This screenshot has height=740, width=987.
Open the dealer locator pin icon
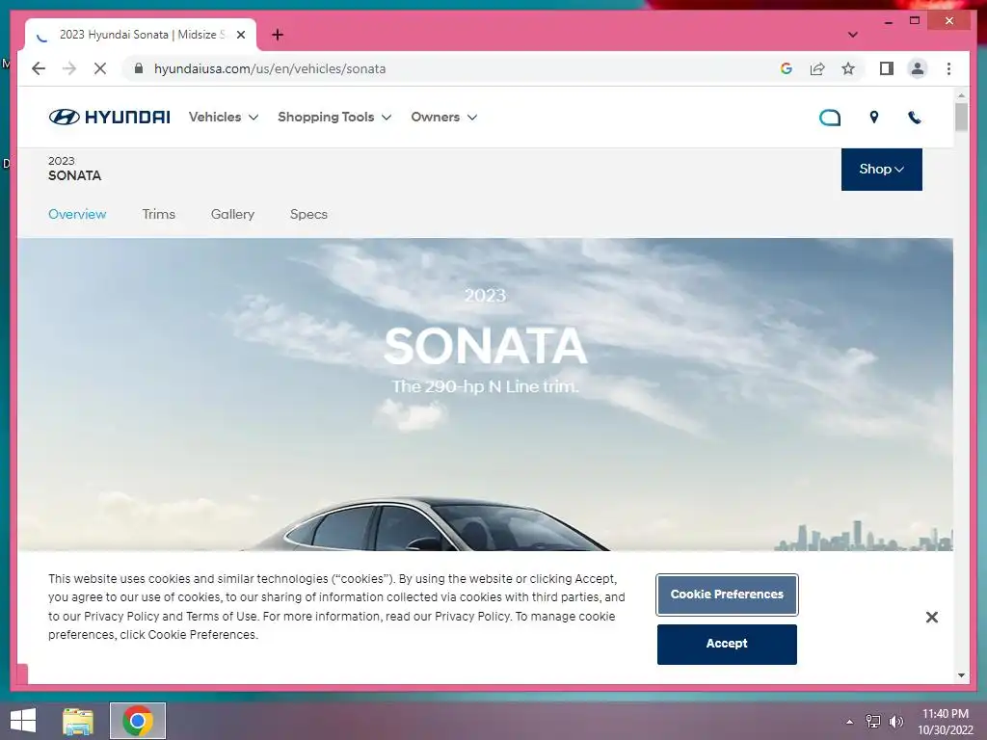pyautogui.click(x=873, y=117)
